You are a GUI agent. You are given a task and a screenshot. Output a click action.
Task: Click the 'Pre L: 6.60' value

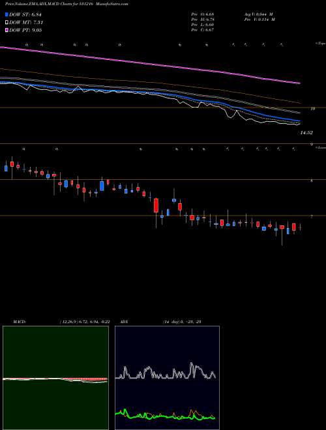coord(203,25)
